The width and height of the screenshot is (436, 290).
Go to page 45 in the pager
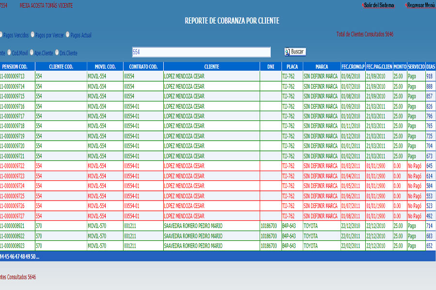tap(7, 256)
